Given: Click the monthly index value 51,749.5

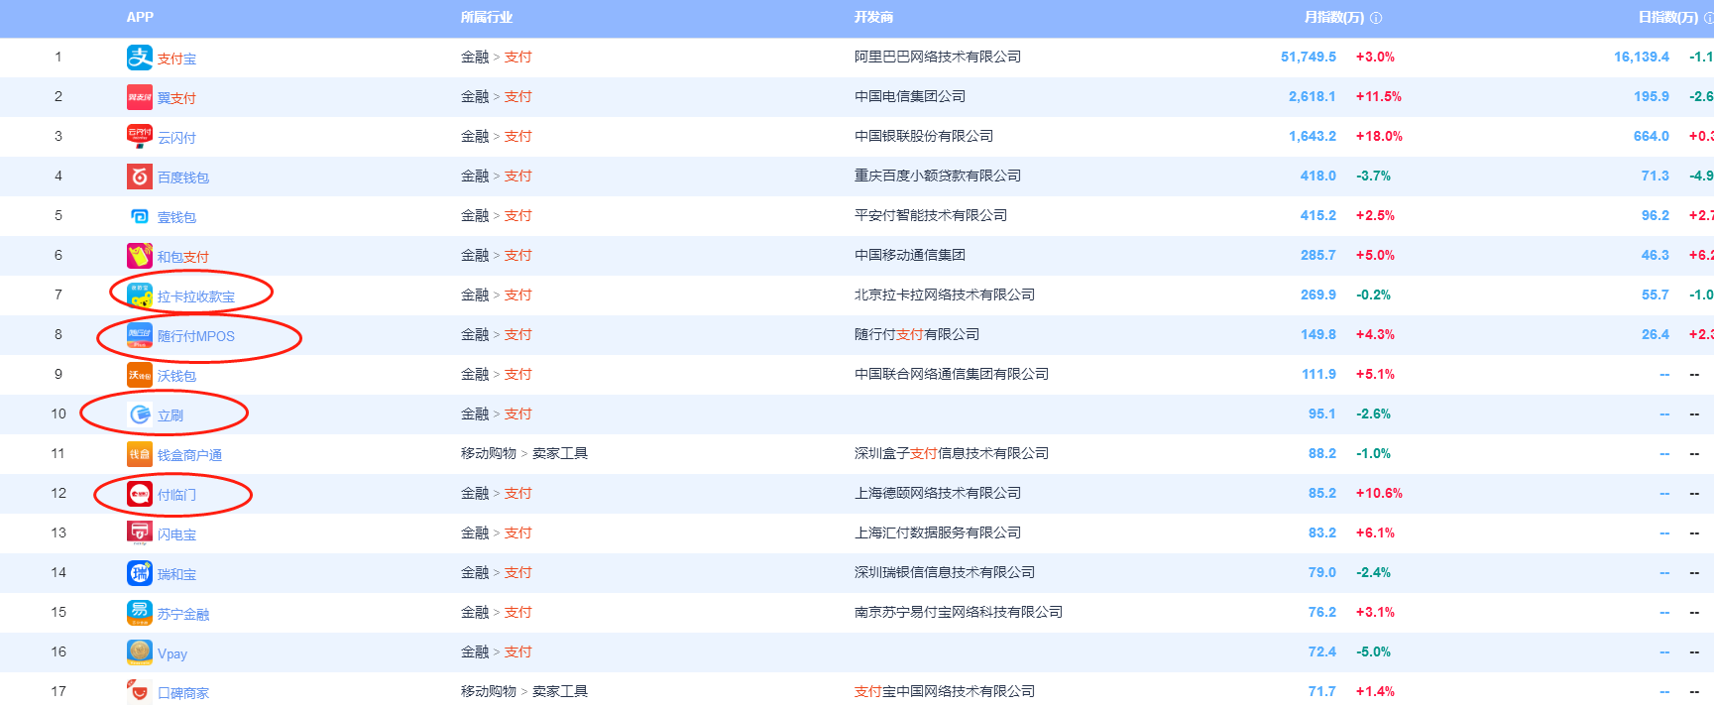Looking at the screenshot, I should tap(1309, 57).
